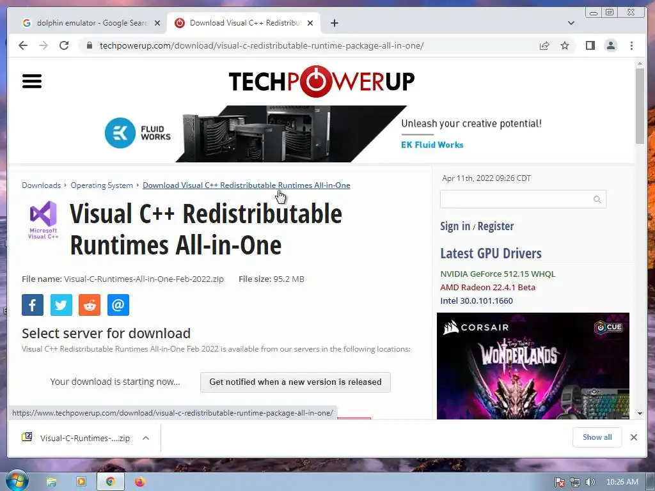Click the taskbar volume speaker icon
655x491 pixels.
[590, 482]
